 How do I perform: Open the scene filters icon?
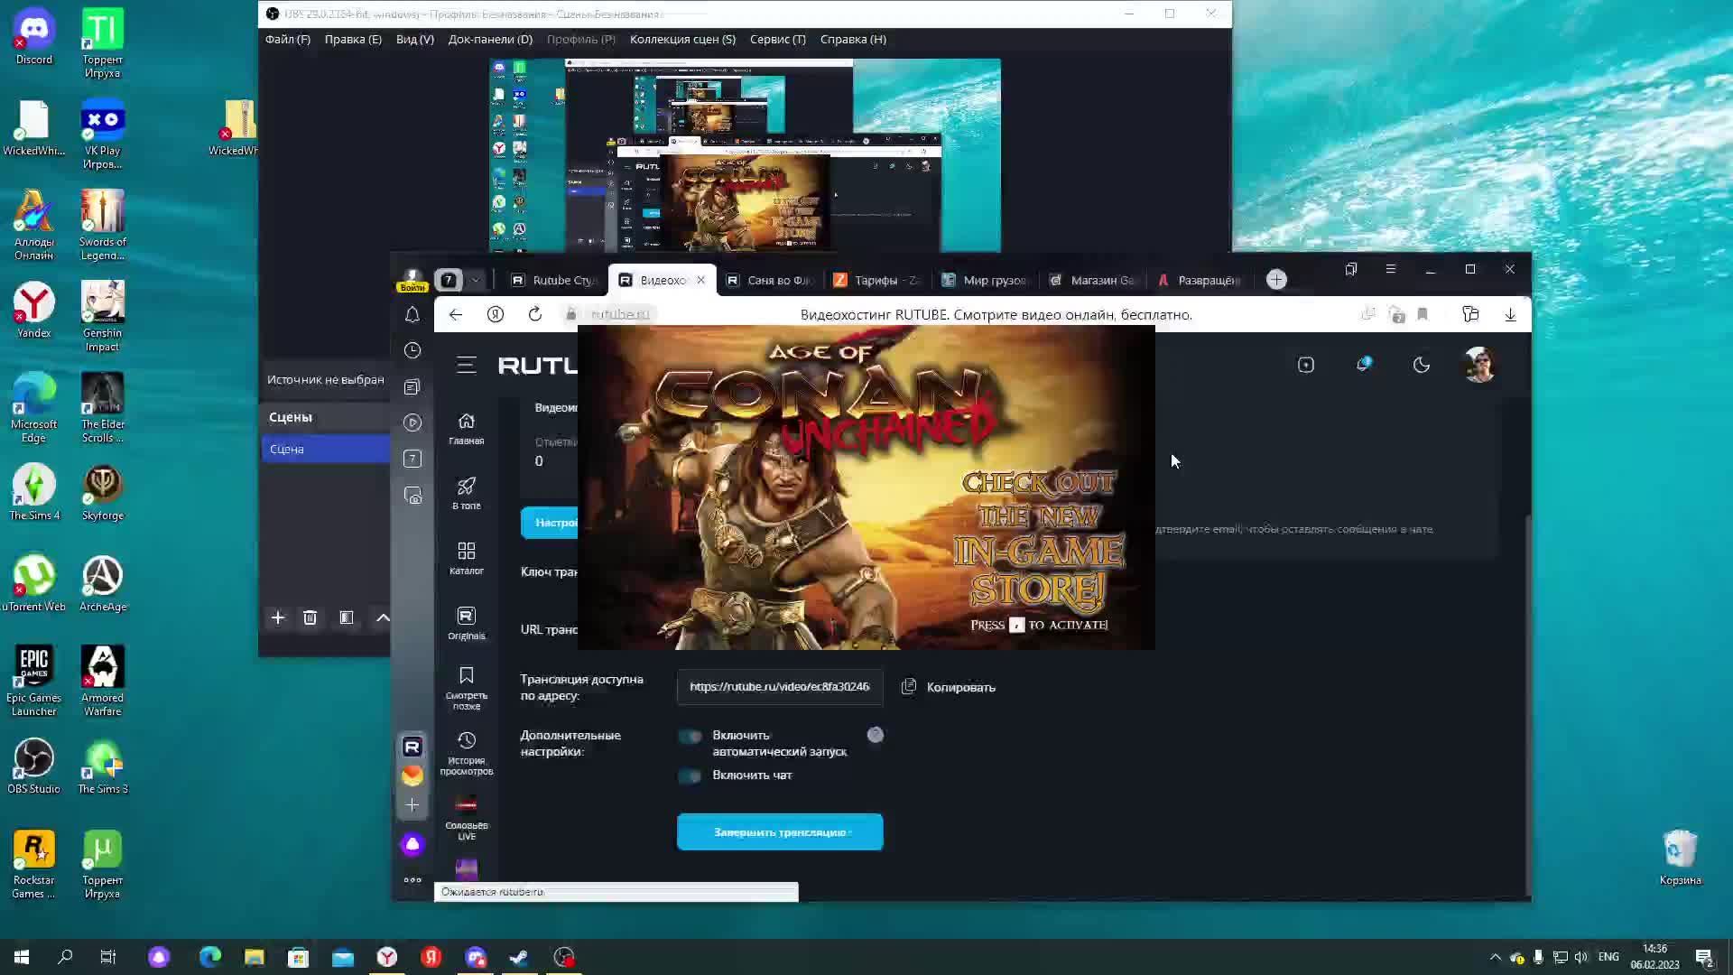coord(346,617)
